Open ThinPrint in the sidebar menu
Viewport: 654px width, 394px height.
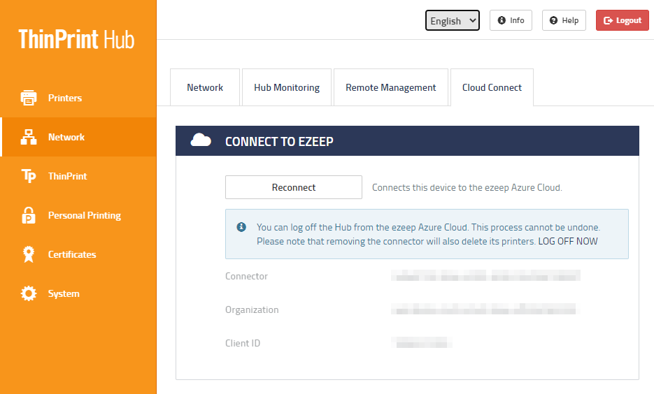pos(78,176)
